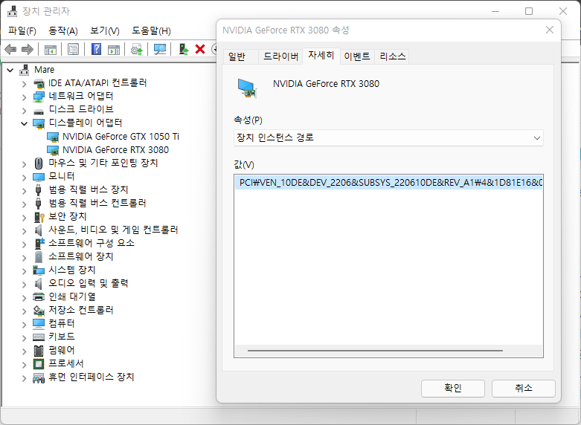
Task: Click the update driver gear icon
Action: [137, 49]
